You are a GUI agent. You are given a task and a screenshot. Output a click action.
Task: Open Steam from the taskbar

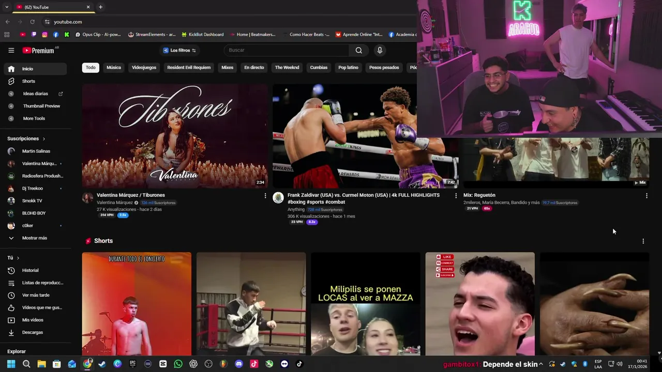pos(102,364)
